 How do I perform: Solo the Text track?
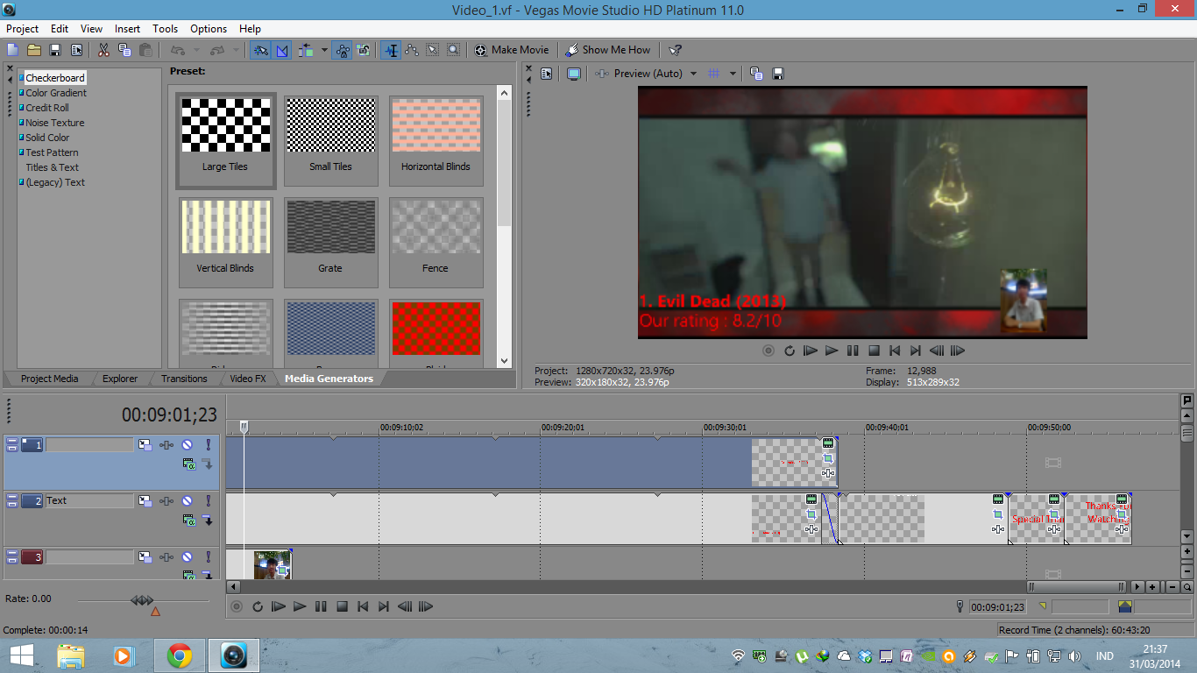209,501
